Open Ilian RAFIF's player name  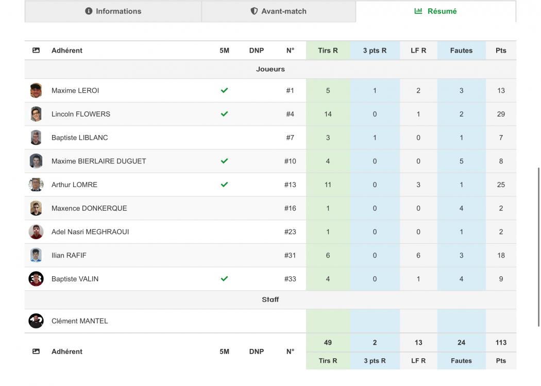pyautogui.click(x=69, y=255)
